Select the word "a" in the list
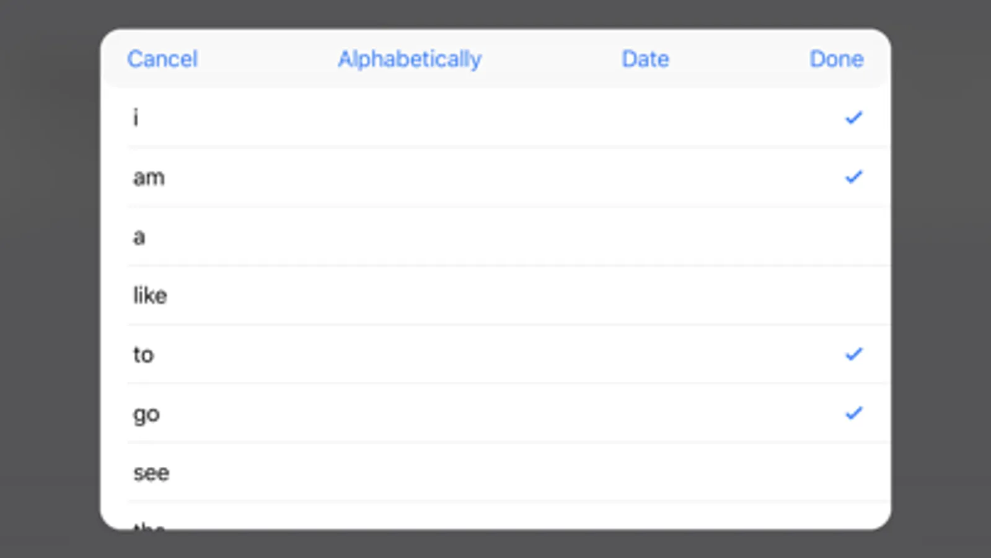This screenshot has height=558, width=991. pyautogui.click(x=139, y=236)
